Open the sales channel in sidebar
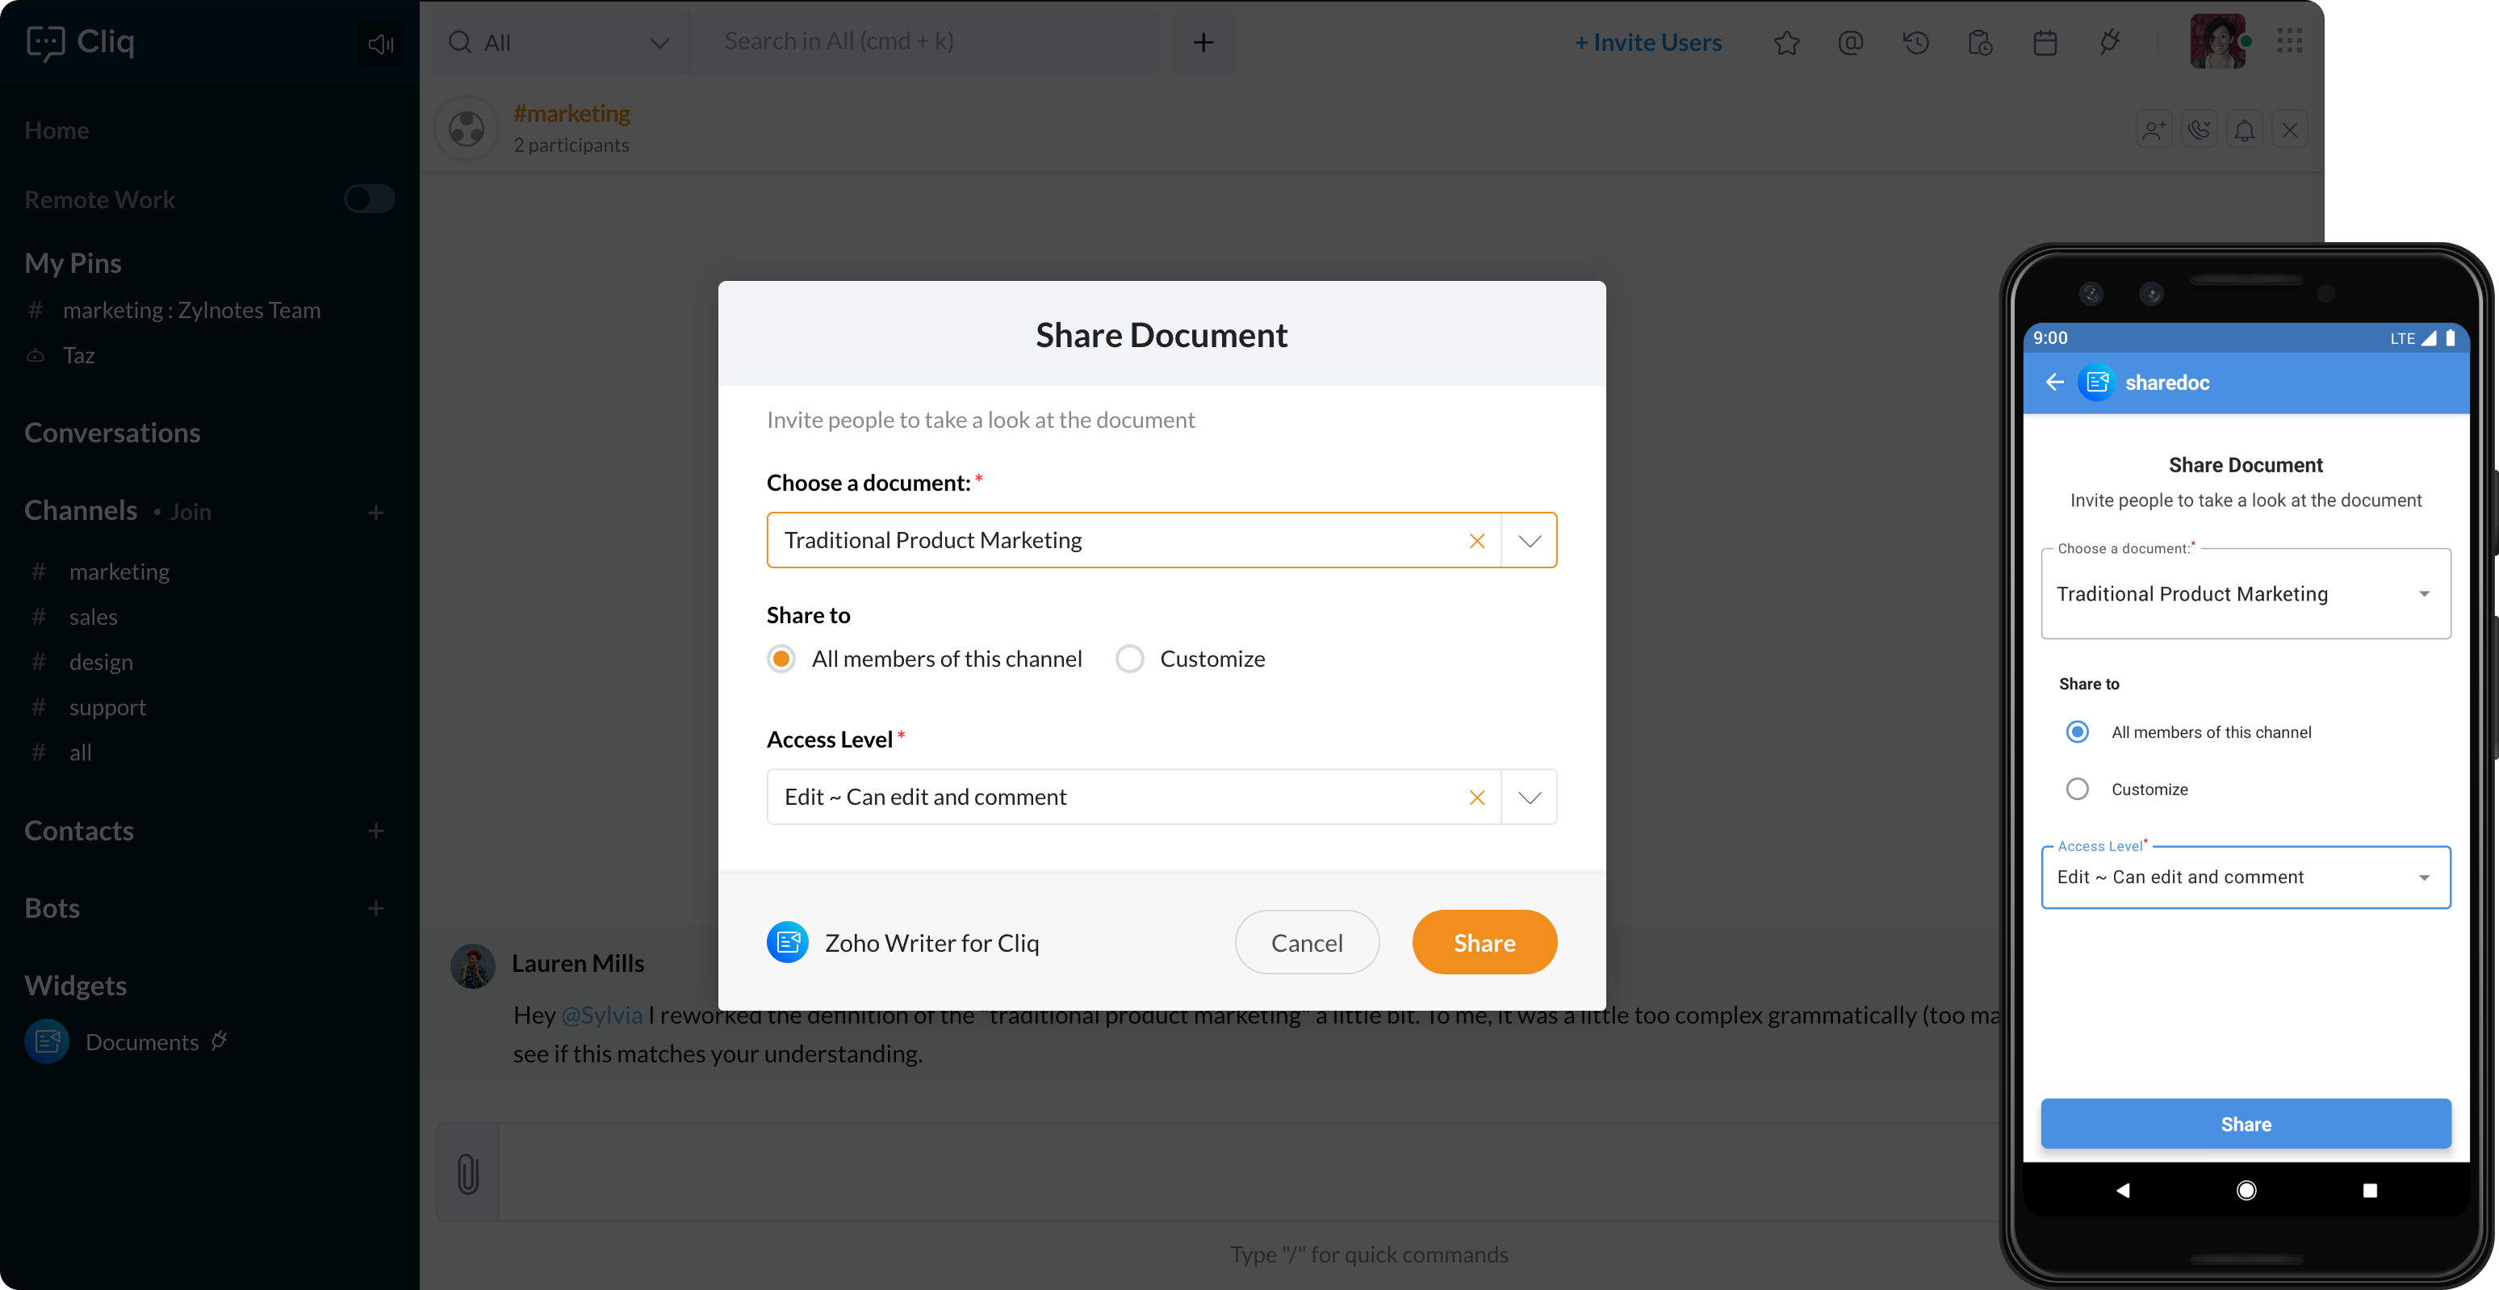Viewport: 2499px width, 1290px height. coord(93,617)
